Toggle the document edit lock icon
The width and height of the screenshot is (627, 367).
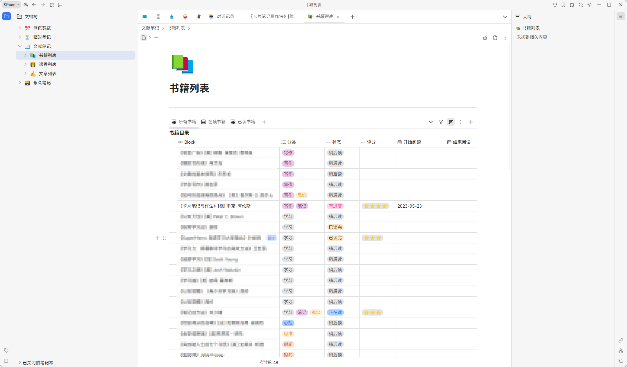tap(485, 38)
